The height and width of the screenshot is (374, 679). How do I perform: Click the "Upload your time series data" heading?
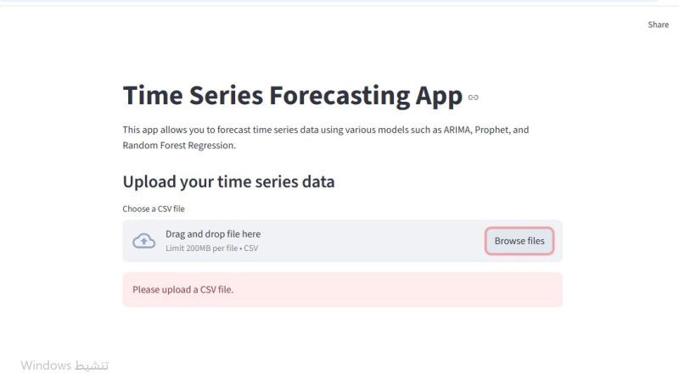[228, 181]
